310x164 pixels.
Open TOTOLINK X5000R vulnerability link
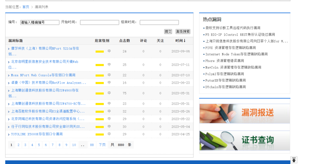[37, 134]
